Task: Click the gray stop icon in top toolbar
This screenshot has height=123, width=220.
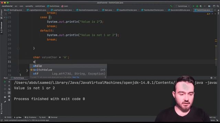Action: pyautogui.click(x=205, y=6)
